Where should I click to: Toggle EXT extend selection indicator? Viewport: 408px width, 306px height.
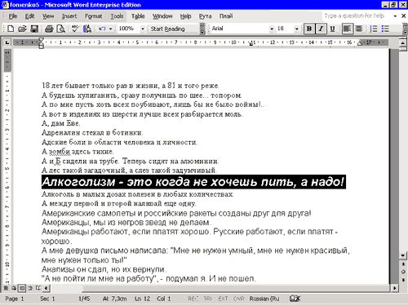[x=223, y=299]
